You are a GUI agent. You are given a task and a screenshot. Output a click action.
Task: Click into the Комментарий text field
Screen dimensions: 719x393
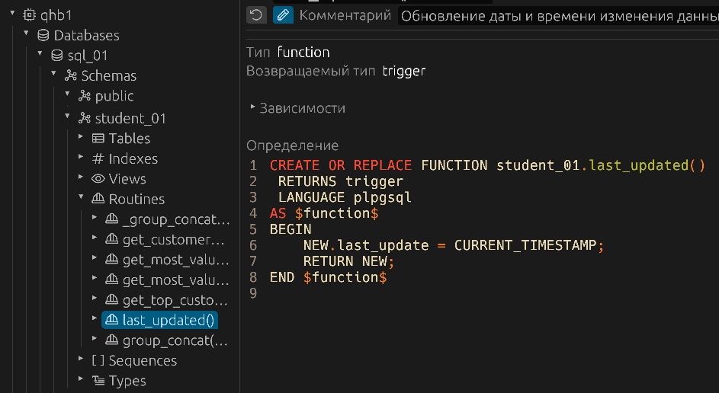pyautogui.click(x=558, y=15)
